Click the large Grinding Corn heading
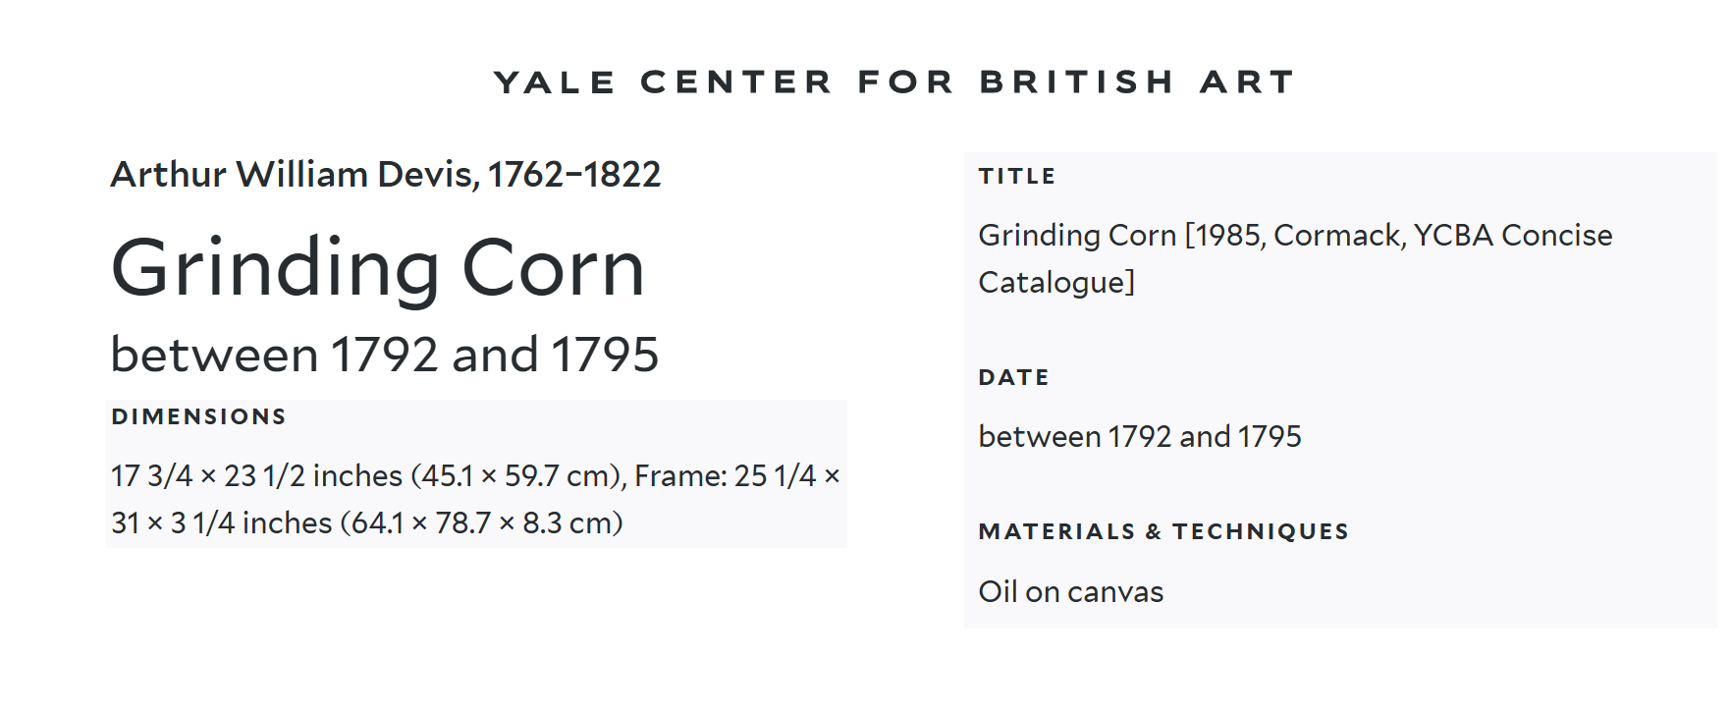Image resolution: width=1730 pixels, height=714 pixels. (378, 267)
